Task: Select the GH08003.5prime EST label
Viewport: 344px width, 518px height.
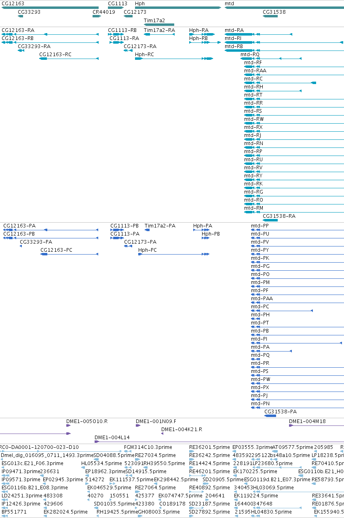Action: [158, 512]
